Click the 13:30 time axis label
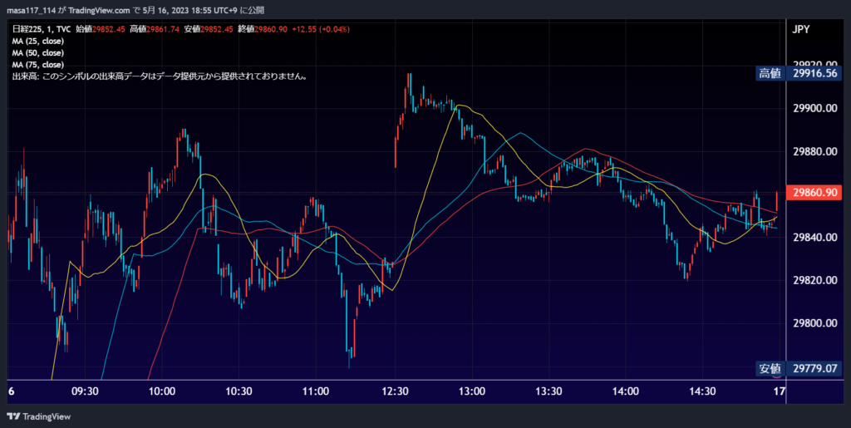This screenshot has width=851, height=428. (x=548, y=391)
